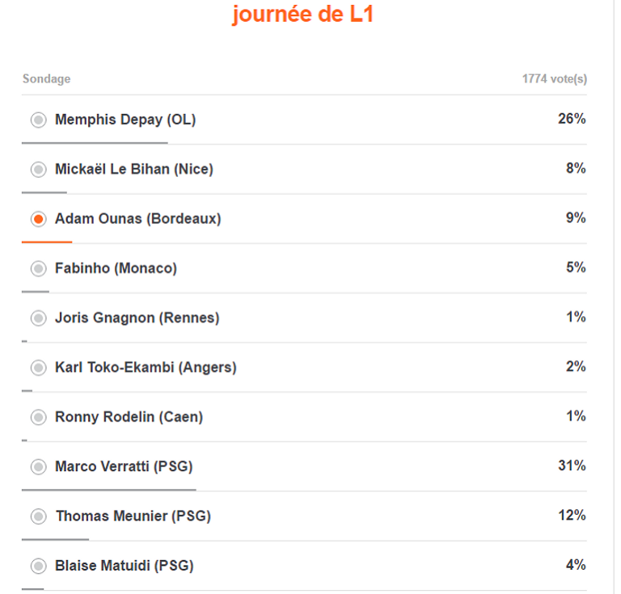This screenshot has height=594, width=621.
Task: Choose the Ronny Rodelin (Caen) radio button
Action: point(38,417)
